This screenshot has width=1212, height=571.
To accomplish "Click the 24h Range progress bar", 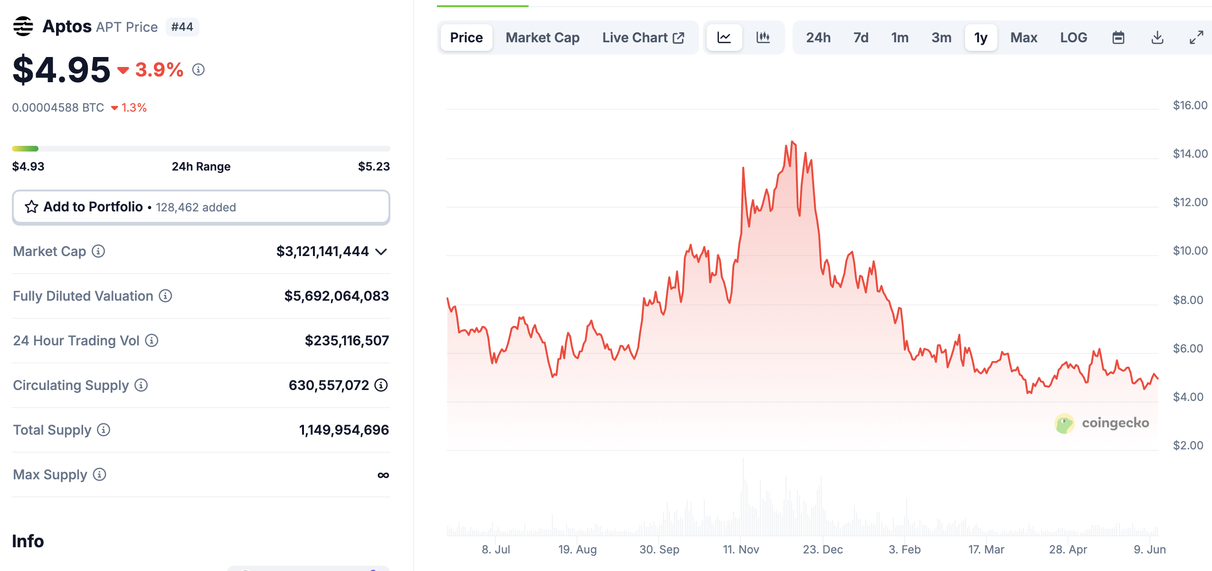I will coord(201,148).
